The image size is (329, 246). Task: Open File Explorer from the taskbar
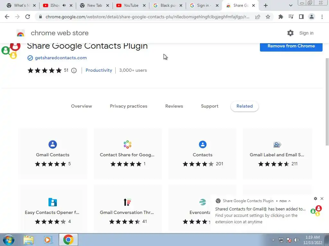[29, 240]
